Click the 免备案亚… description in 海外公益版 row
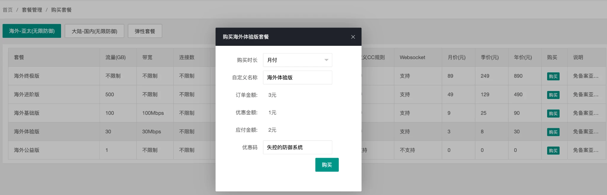The width and height of the screenshot is (607, 195). tap(585, 150)
